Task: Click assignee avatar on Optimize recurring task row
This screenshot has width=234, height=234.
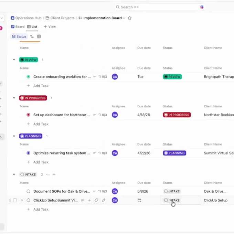Action: click(115, 153)
